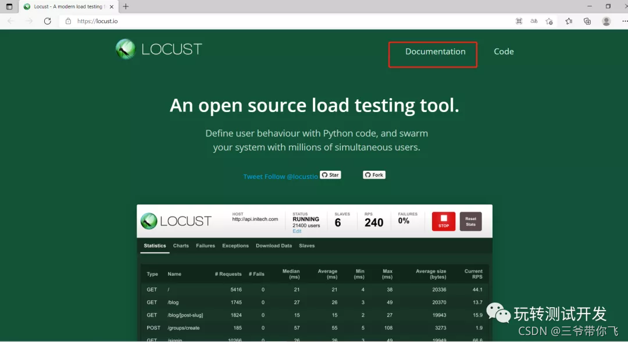Open the vertical tabs switcher at top left
The height and width of the screenshot is (342, 628).
tap(8, 6)
